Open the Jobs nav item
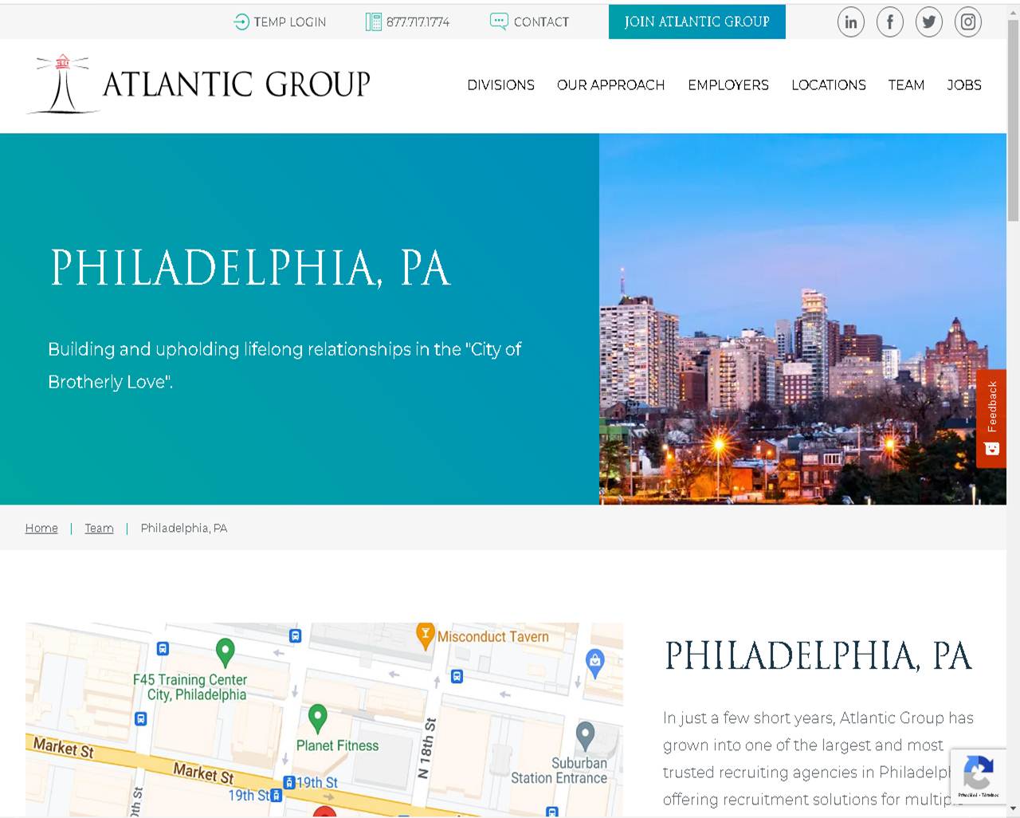The height and width of the screenshot is (818, 1020). pos(964,85)
